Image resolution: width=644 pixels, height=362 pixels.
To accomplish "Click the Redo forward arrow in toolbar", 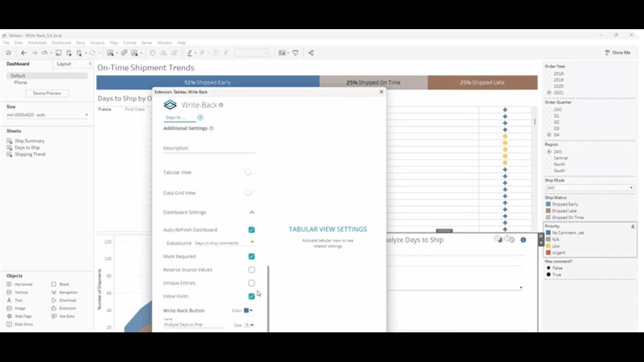I will [x=34, y=53].
